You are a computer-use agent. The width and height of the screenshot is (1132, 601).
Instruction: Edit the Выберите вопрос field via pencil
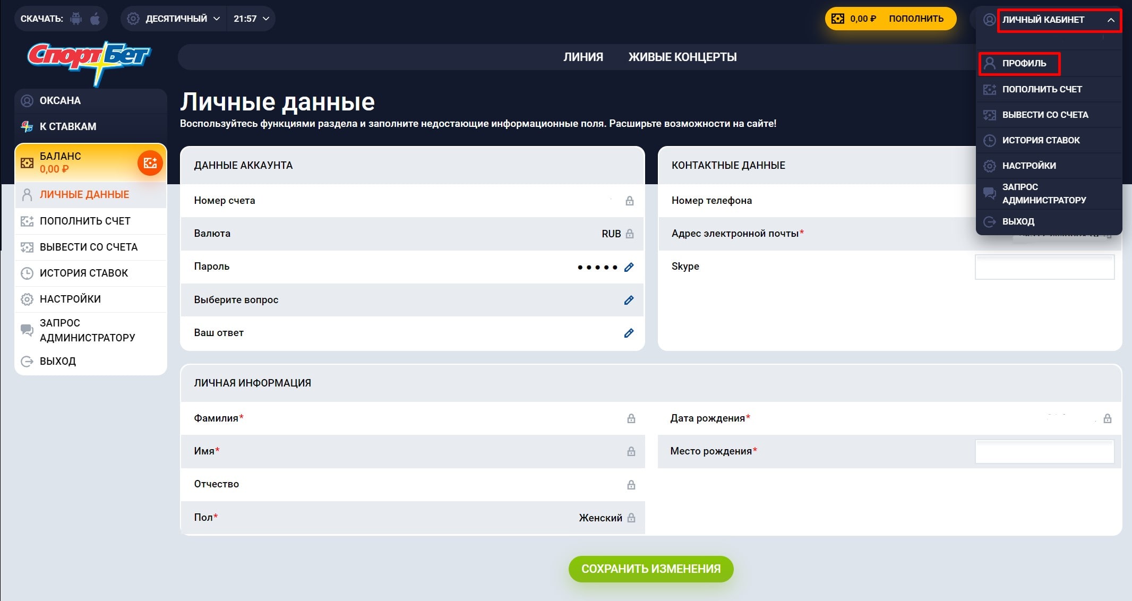tap(629, 300)
